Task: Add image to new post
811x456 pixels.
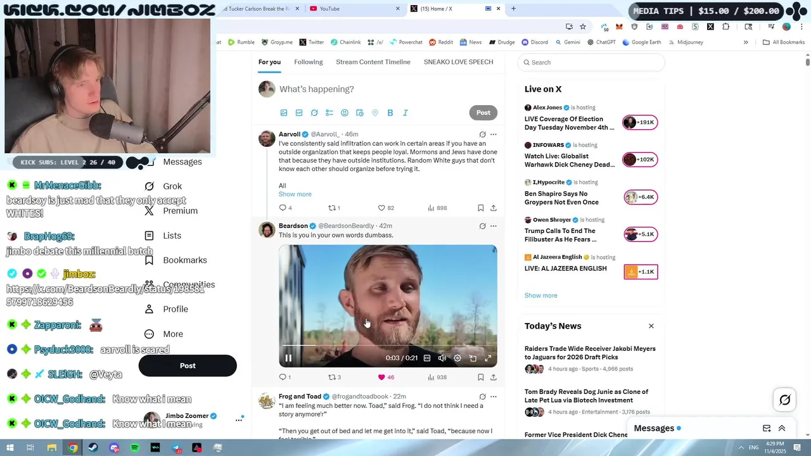Action: pos(284,113)
